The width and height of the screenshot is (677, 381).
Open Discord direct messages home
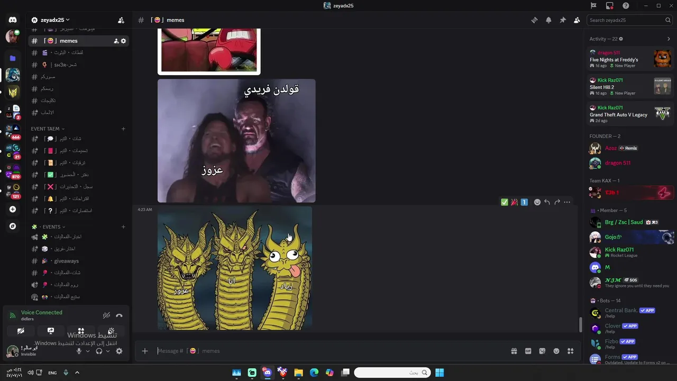[x=13, y=20]
